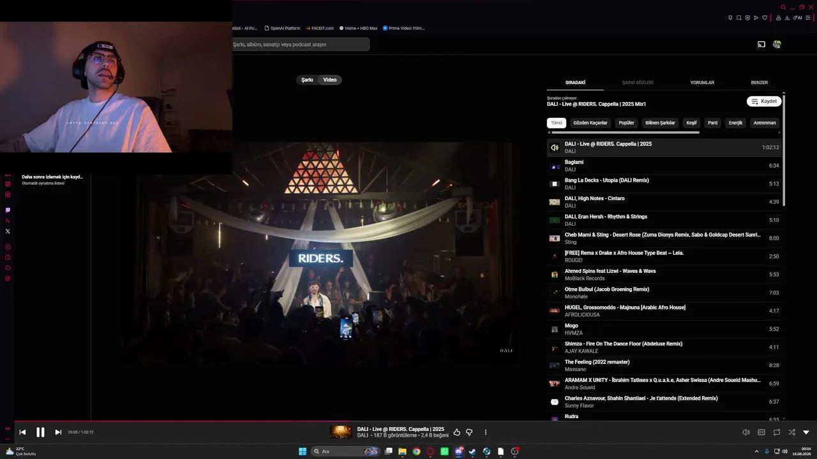Toggle closed captions in the player
The height and width of the screenshot is (459, 817).
point(761,432)
